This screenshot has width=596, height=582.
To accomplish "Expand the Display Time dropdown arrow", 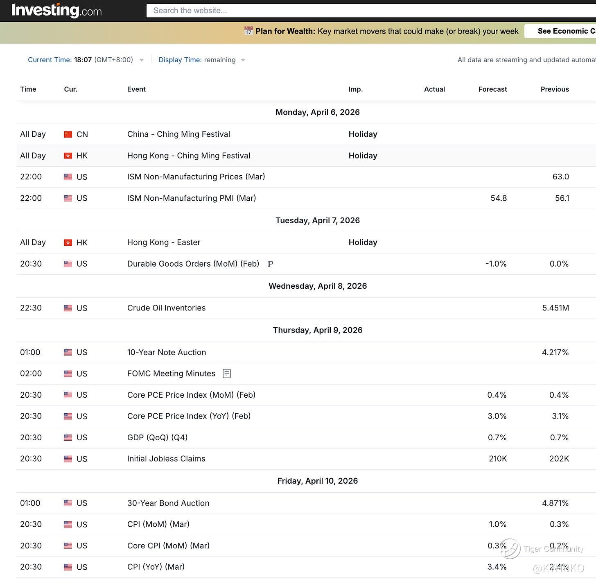I will point(243,60).
